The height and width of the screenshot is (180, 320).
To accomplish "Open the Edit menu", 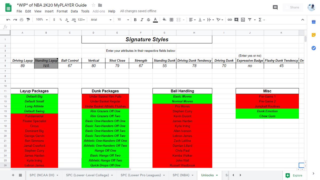I will [28, 11].
